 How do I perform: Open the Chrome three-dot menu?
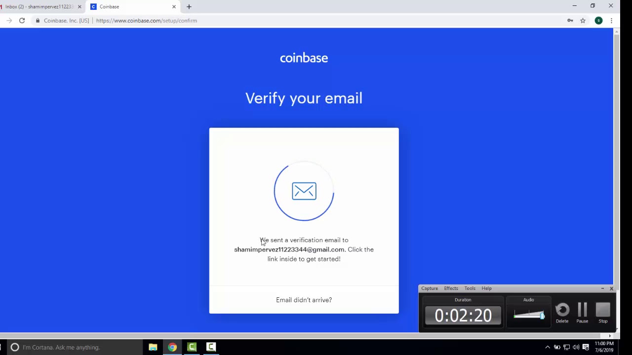611,21
